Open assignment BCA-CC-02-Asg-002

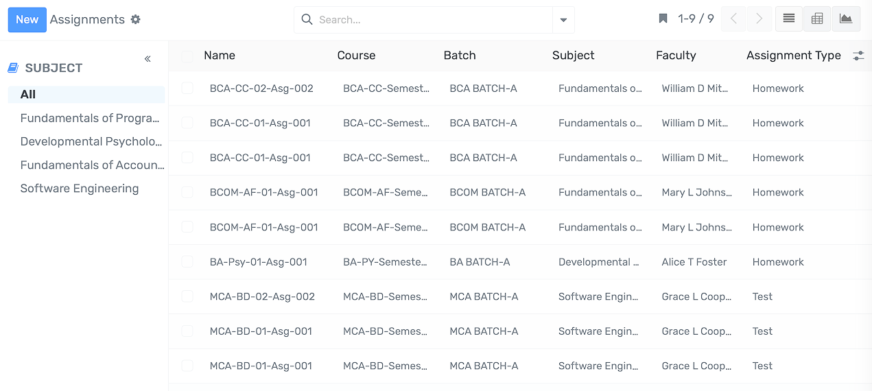coord(261,88)
